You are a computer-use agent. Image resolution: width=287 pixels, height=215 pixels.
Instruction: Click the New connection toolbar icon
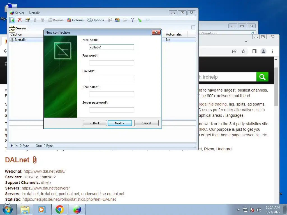[x=12, y=20]
